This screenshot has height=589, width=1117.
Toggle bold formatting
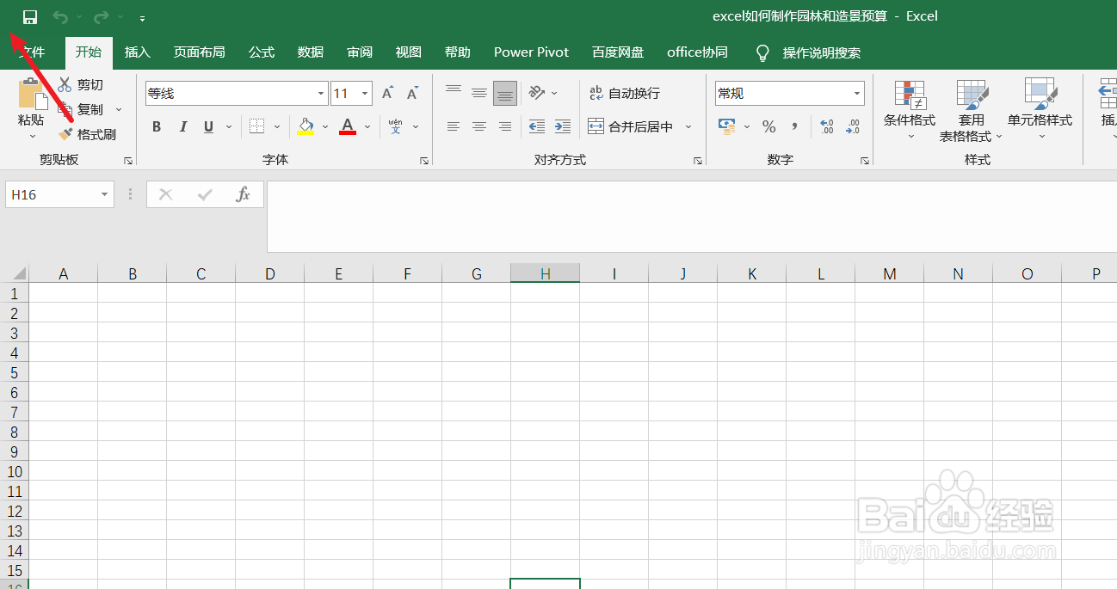[156, 126]
